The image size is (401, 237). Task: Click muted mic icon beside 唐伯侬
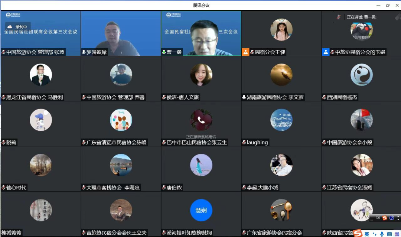point(164,188)
